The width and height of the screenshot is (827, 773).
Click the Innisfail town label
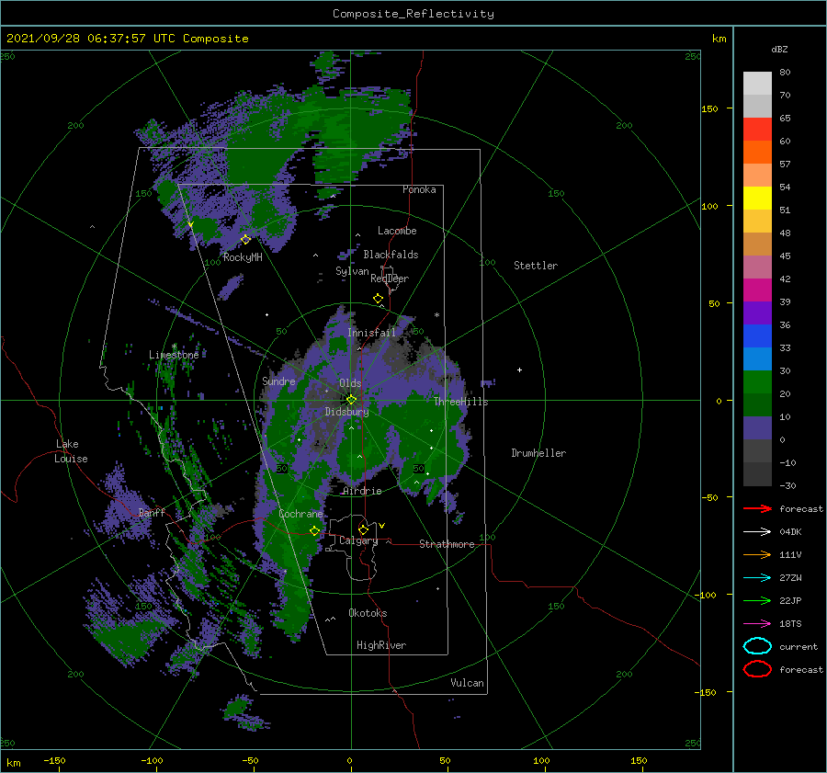point(371,333)
